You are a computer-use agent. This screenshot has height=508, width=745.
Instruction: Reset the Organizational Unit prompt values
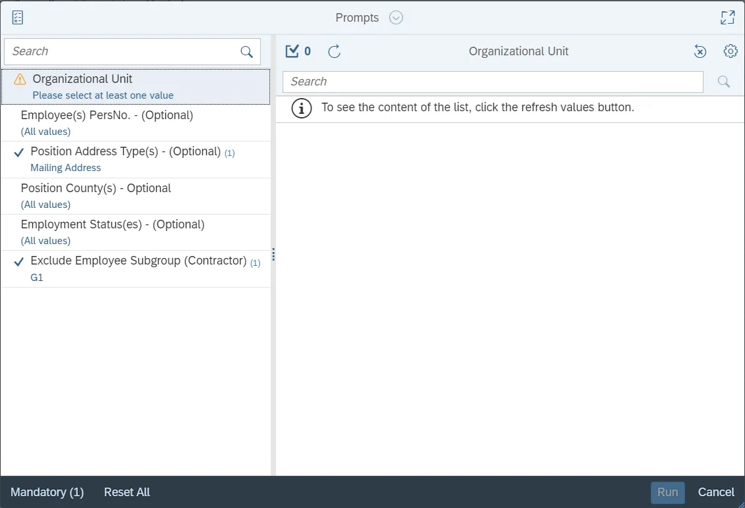pyautogui.click(x=700, y=51)
